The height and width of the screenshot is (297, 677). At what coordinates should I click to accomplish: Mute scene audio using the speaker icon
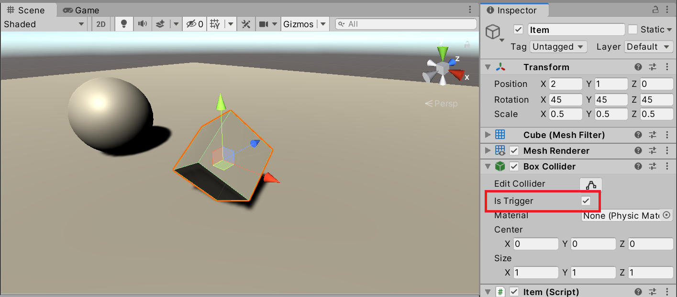[142, 24]
